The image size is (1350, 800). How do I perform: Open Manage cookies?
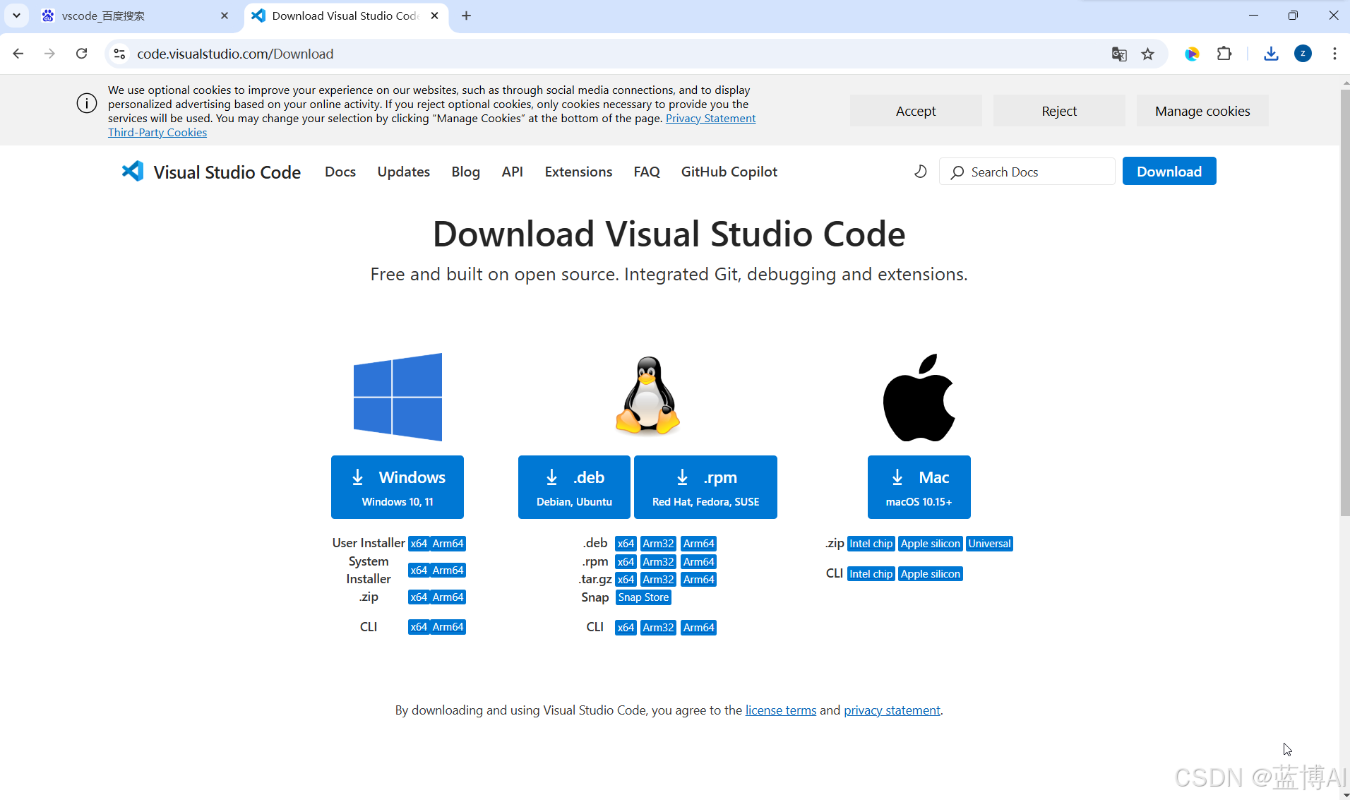pos(1202,111)
